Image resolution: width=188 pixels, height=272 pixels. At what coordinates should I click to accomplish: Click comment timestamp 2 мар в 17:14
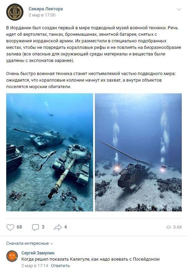[x=35, y=265]
